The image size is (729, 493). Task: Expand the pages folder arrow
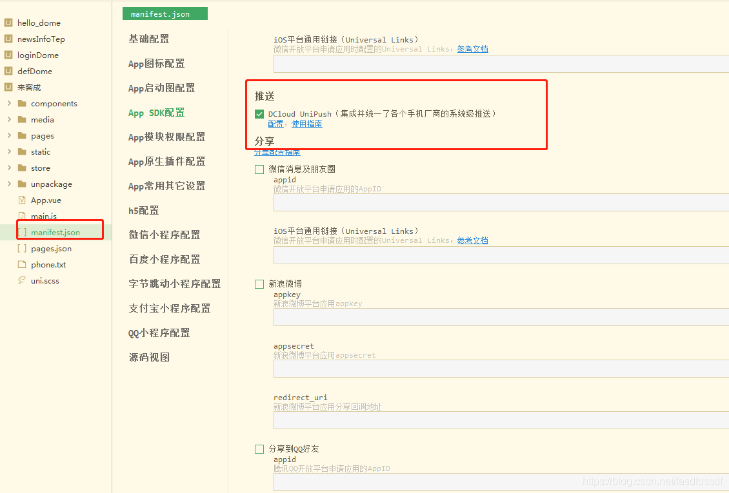point(9,135)
